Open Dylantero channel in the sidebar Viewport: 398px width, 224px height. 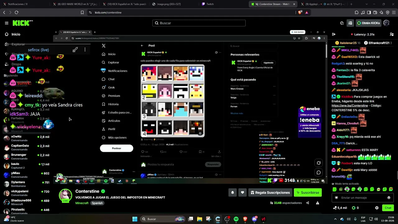(x=26, y=184)
